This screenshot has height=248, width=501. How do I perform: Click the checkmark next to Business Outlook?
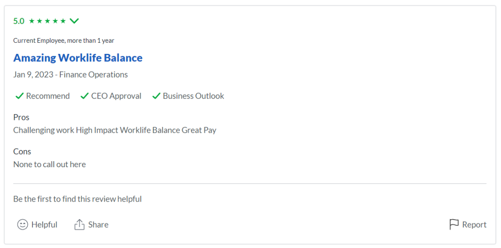156,96
